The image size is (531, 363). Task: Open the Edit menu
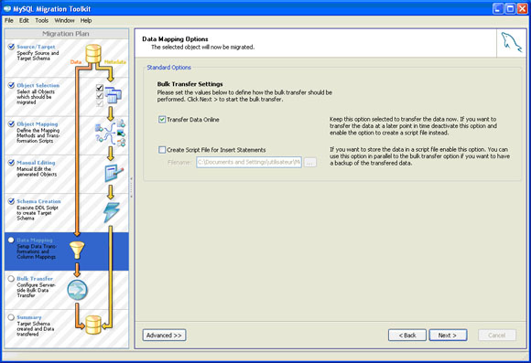click(24, 21)
